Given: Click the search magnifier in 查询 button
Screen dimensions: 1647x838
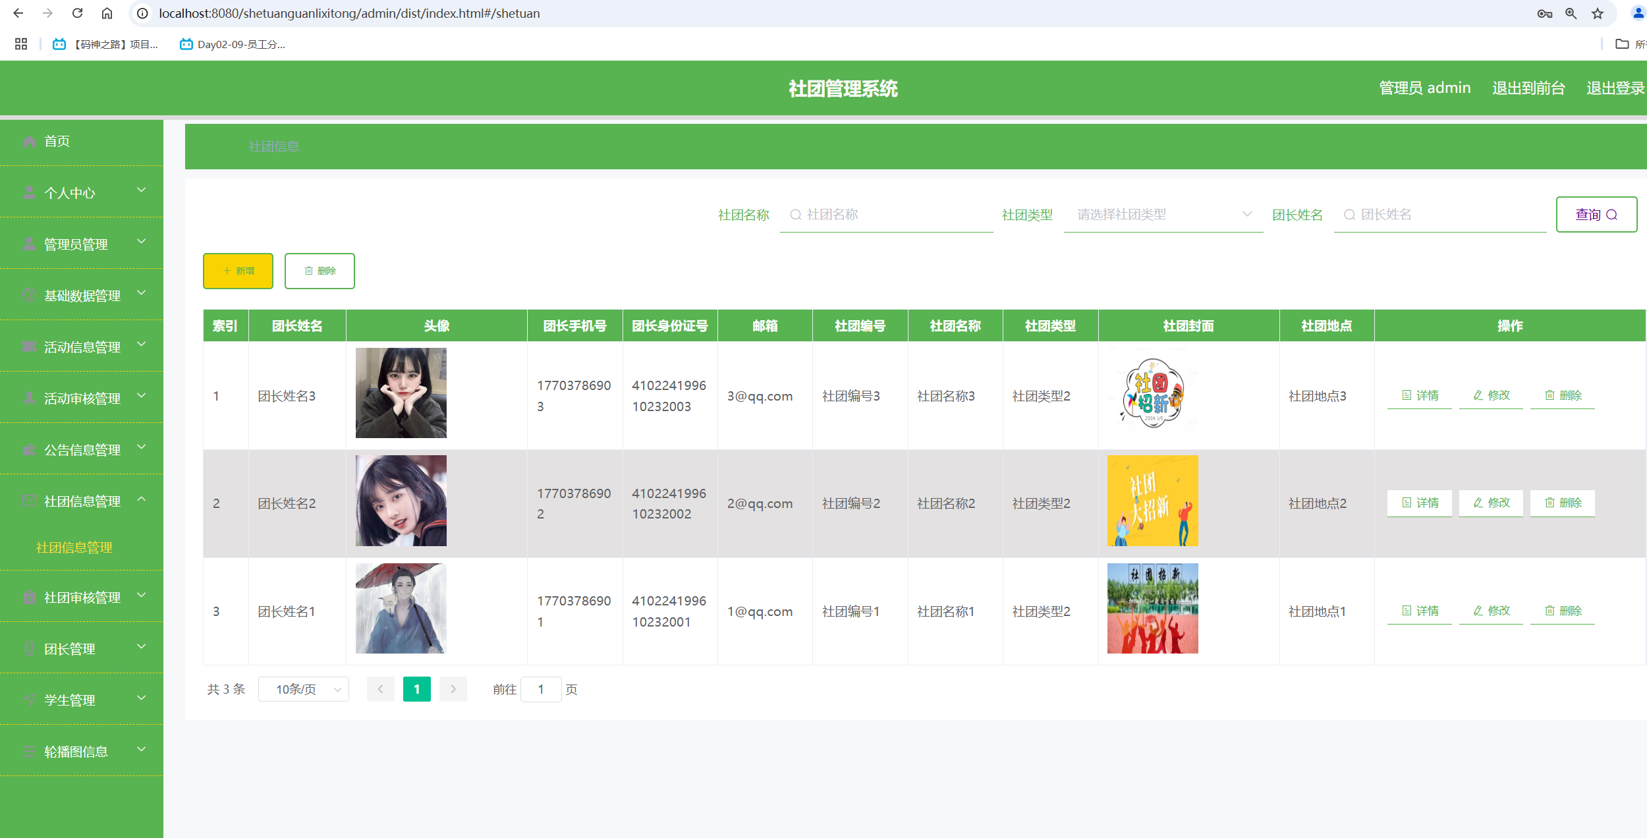Looking at the screenshot, I should tap(1611, 215).
